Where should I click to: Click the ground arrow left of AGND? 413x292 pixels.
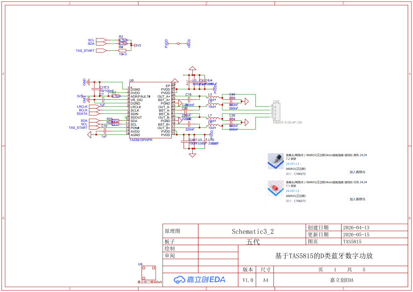[89, 135]
